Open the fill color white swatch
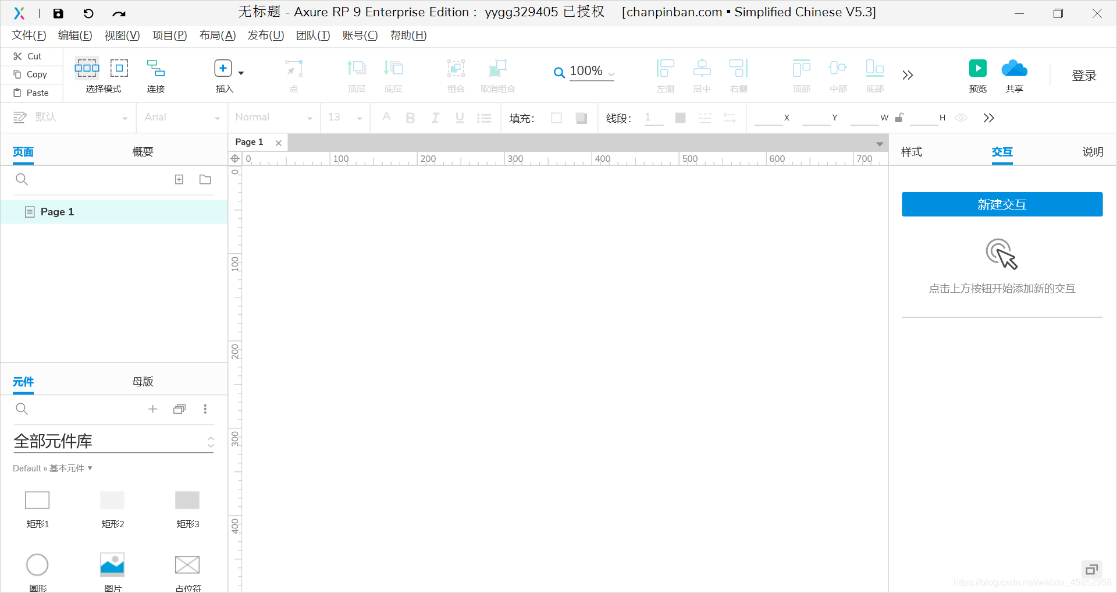The height and width of the screenshot is (593, 1117). [x=556, y=118]
